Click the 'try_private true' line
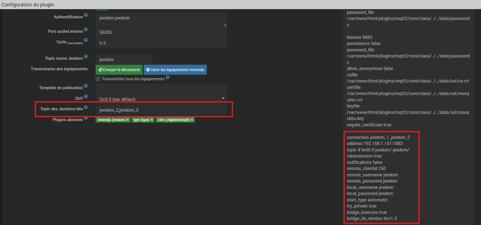The image size is (481, 225). pos(362,206)
